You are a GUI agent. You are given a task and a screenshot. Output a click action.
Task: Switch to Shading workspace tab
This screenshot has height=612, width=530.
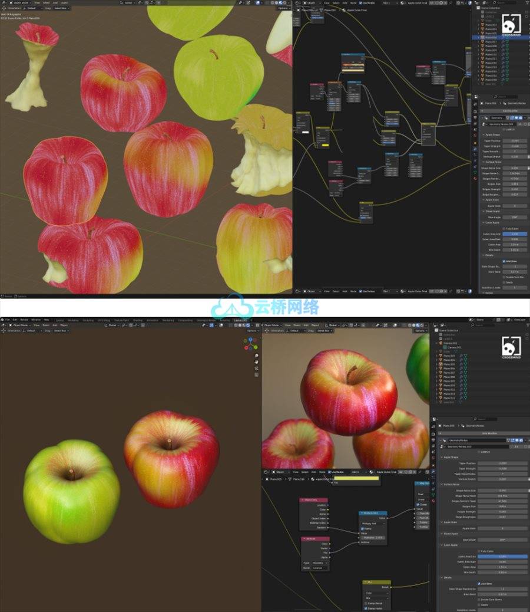point(138,320)
